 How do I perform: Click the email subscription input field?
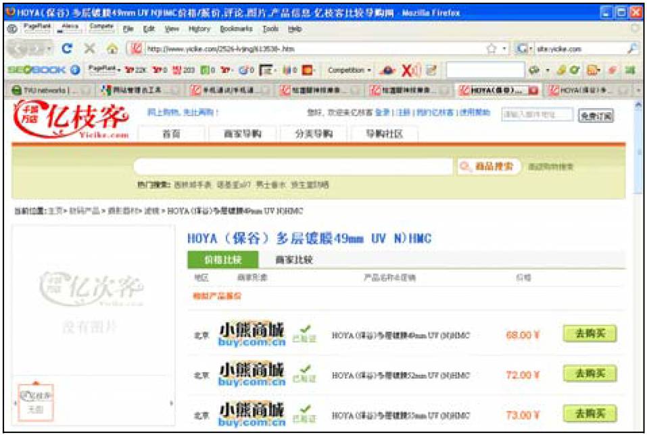tap(537, 115)
